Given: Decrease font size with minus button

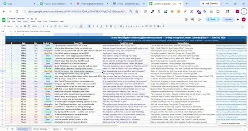Looking at the screenshot, I should (x=77, y=26).
